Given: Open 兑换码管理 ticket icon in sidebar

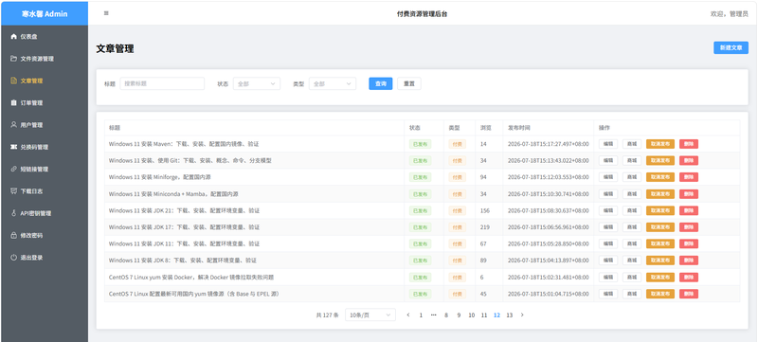Looking at the screenshot, I should click(x=13, y=147).
